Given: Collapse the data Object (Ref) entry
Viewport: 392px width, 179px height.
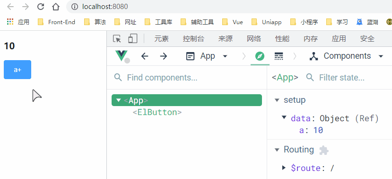Looking at the screenshot, I should pyautogui.click(x=284, y=117).
